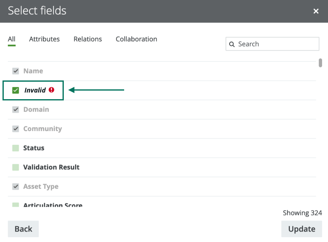This screenshot has height=242, width=328.
Task: Click the disabled Community checkbox
Action: 15,128
